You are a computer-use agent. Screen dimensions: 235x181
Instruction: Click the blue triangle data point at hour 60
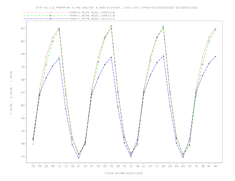[x=163, y=56]
